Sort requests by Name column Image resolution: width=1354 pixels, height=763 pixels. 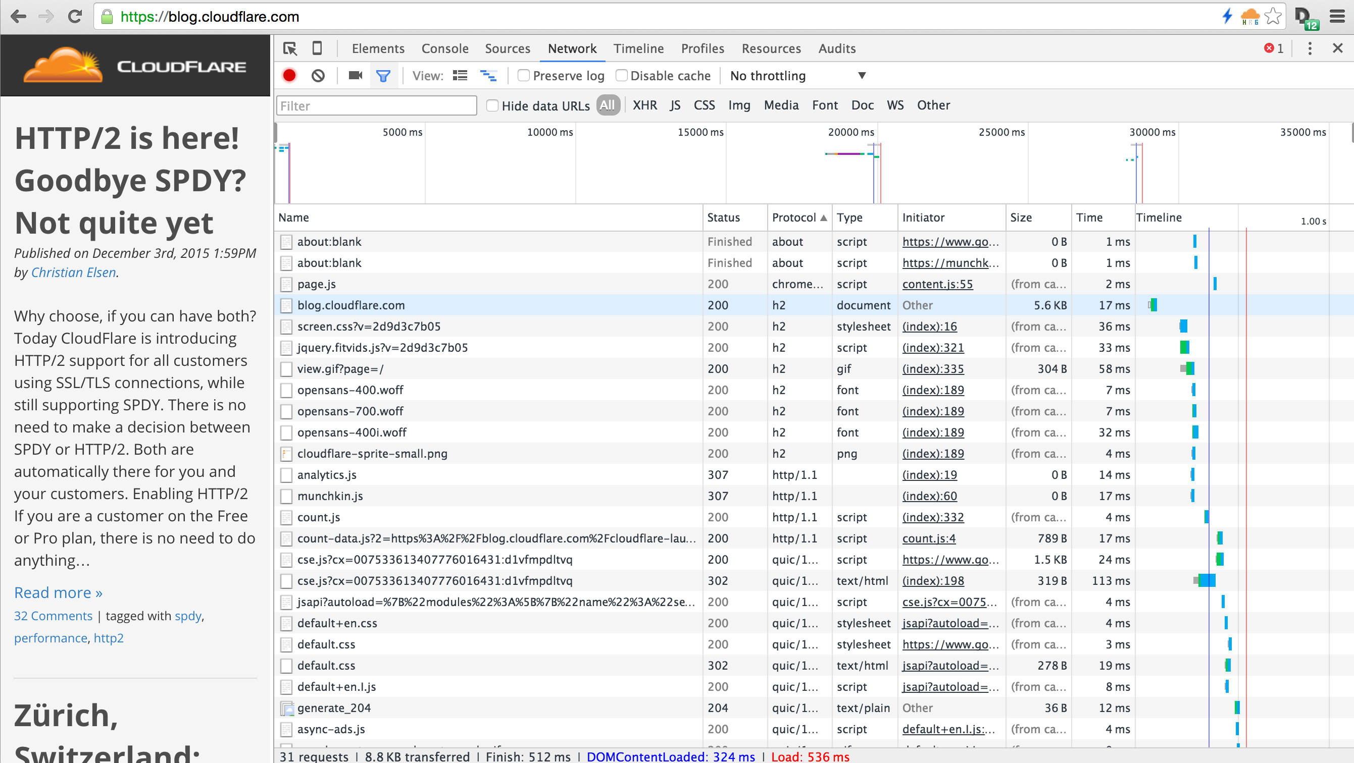[x=488, y=217]
